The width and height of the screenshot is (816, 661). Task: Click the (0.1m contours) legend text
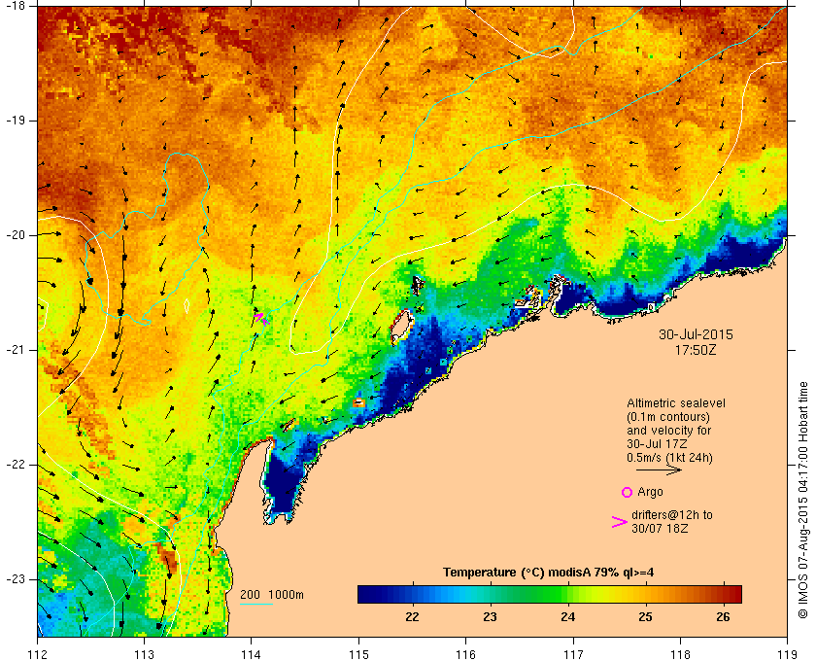coord(668,417)
